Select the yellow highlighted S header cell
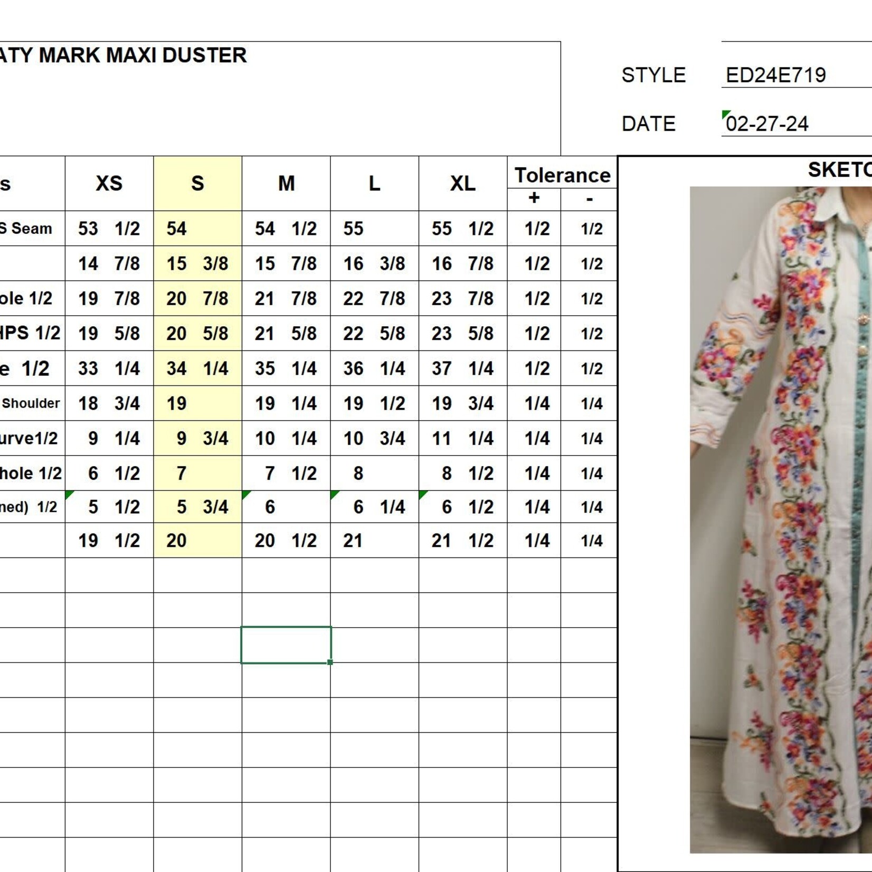This screenshot has width=872, height=872. tap(197, 184)
